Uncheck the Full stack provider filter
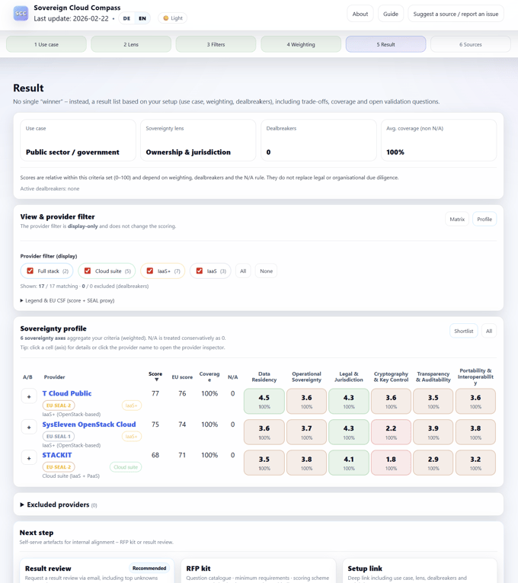The height and width of the screenshot is (583, 518). point(30,271)
